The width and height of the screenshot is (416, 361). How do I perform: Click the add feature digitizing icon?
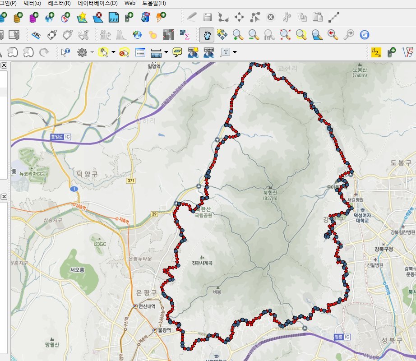(223, 17)
